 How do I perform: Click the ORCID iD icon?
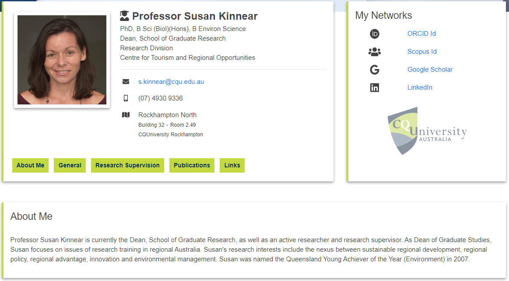(374, 34)
